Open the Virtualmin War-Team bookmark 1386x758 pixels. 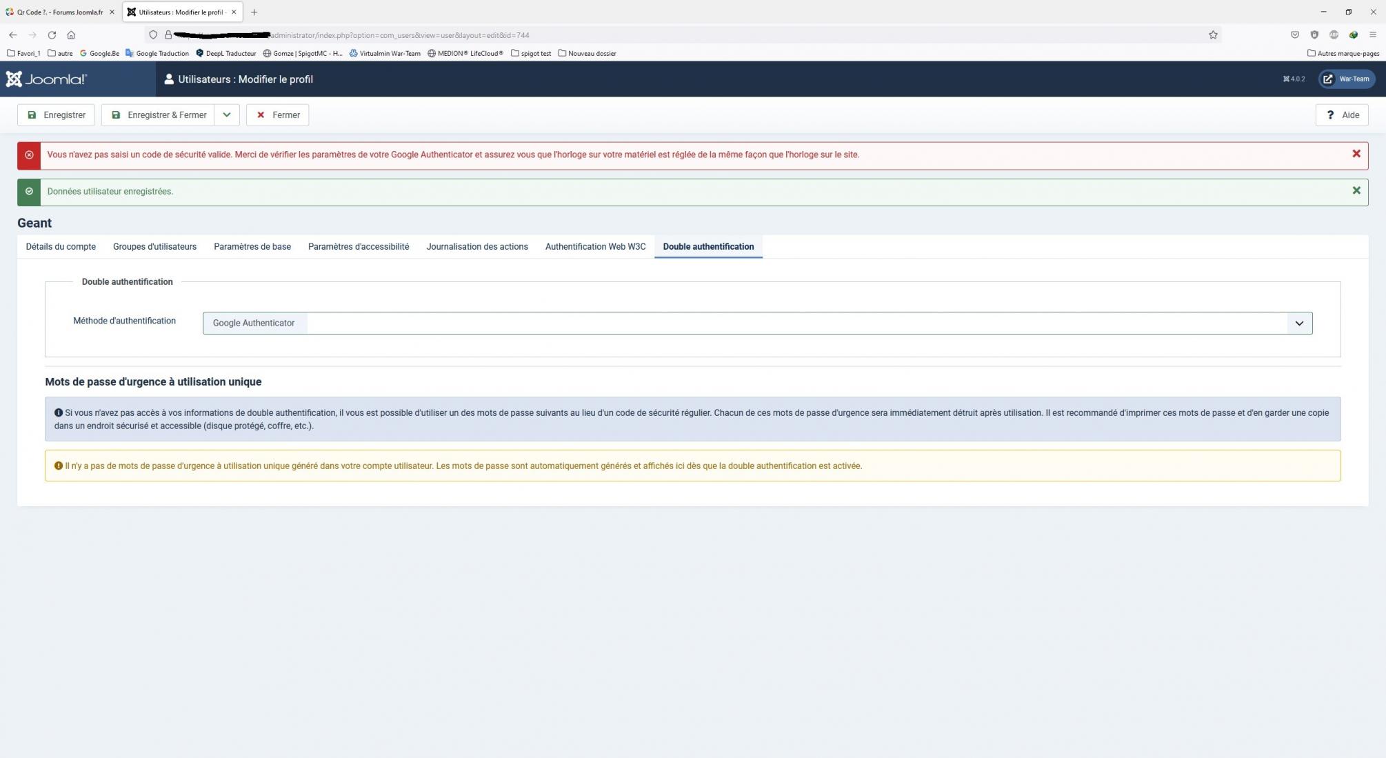[x=385, y=53]
